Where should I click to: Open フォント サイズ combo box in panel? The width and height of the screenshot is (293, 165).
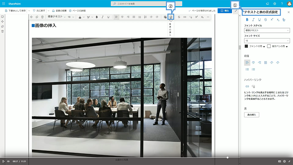267,40
